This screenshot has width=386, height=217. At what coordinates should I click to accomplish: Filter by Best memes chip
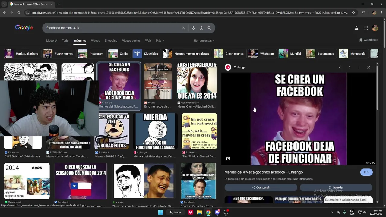pos(321,54)
